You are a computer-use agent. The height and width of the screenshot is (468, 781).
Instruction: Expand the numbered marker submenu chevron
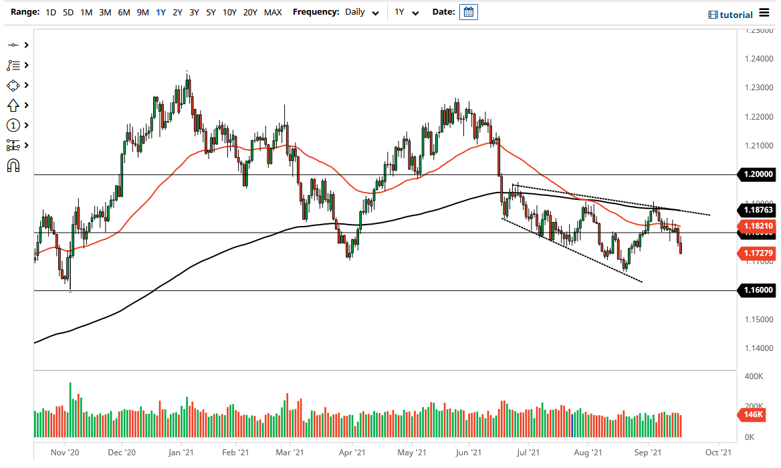26,126
